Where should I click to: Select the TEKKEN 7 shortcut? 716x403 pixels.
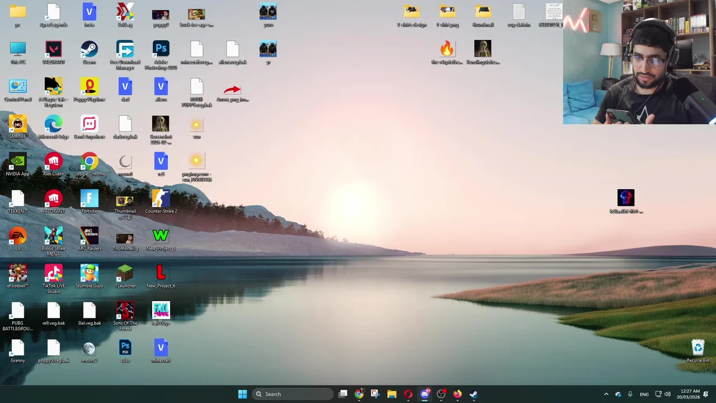click(17, 202)
